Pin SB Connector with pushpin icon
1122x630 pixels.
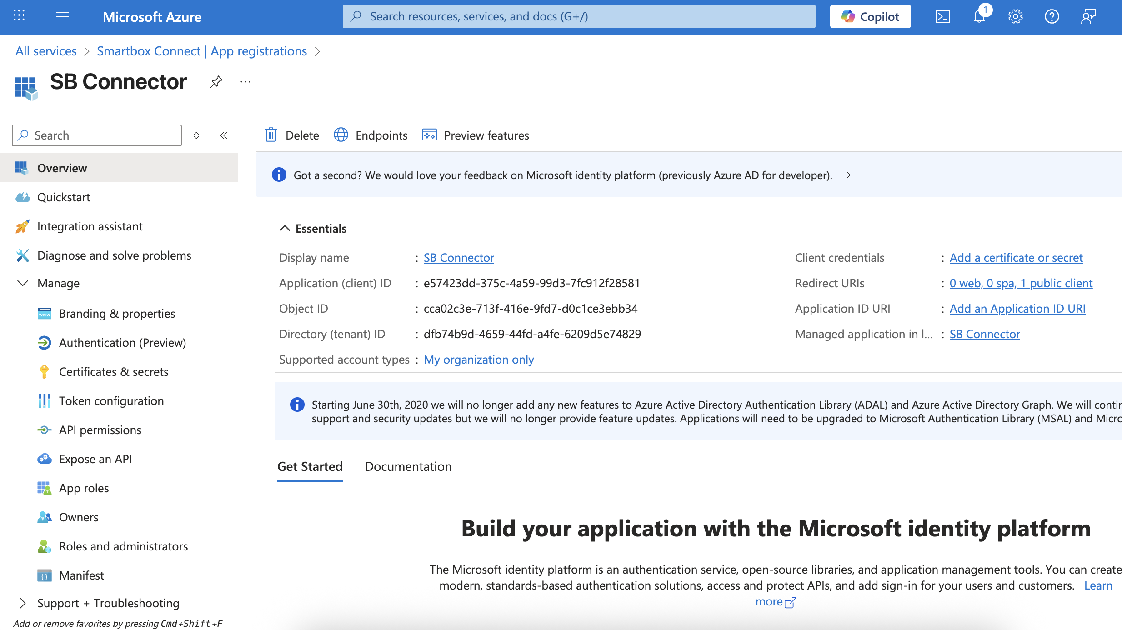pos(216,82)
